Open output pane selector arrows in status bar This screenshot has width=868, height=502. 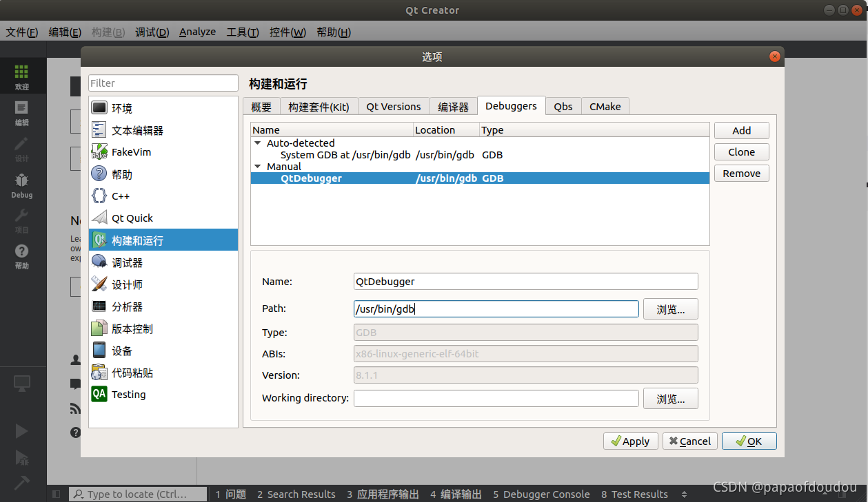tap(684, 494)
